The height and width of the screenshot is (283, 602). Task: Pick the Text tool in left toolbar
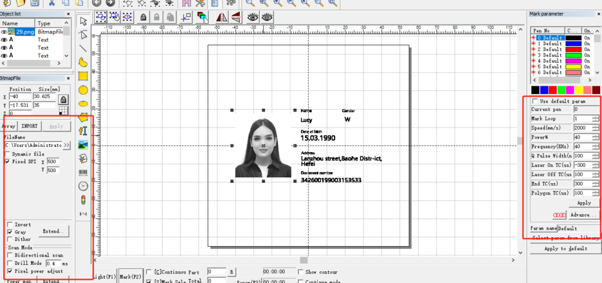pos(83,130)
